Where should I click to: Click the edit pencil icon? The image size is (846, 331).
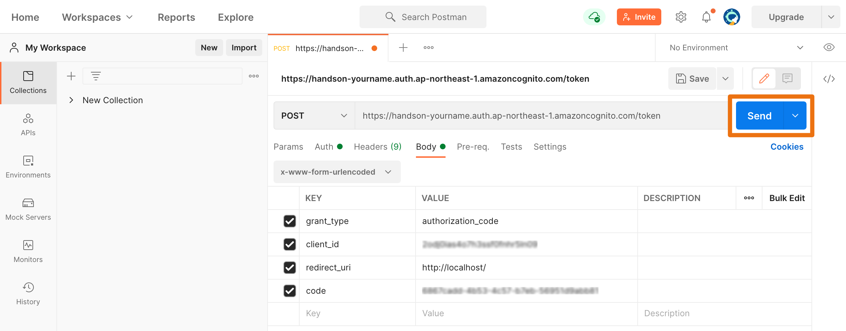click(x=764, y=79)
